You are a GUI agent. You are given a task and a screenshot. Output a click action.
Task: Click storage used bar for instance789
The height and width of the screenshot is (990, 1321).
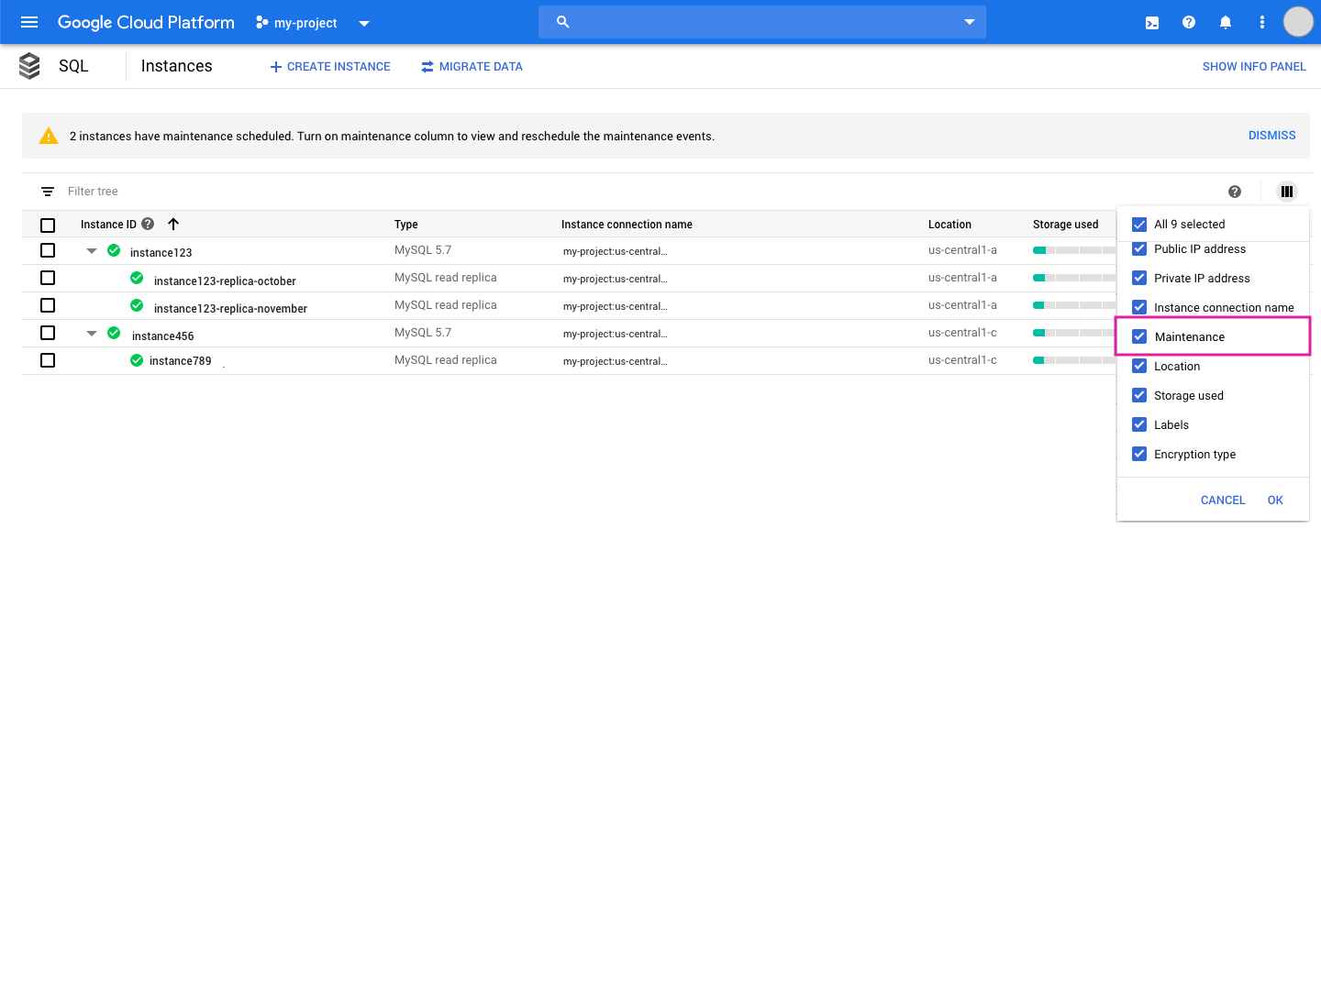coord(1073,360)
